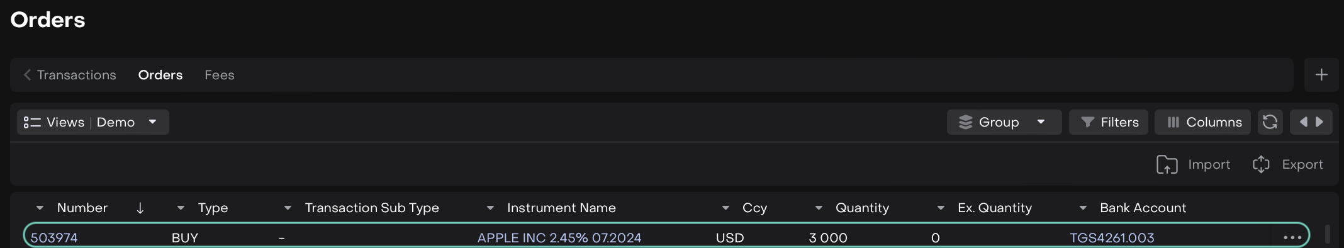
Task: Switch to the Fees tab
Action: click(x=220, y=75)
